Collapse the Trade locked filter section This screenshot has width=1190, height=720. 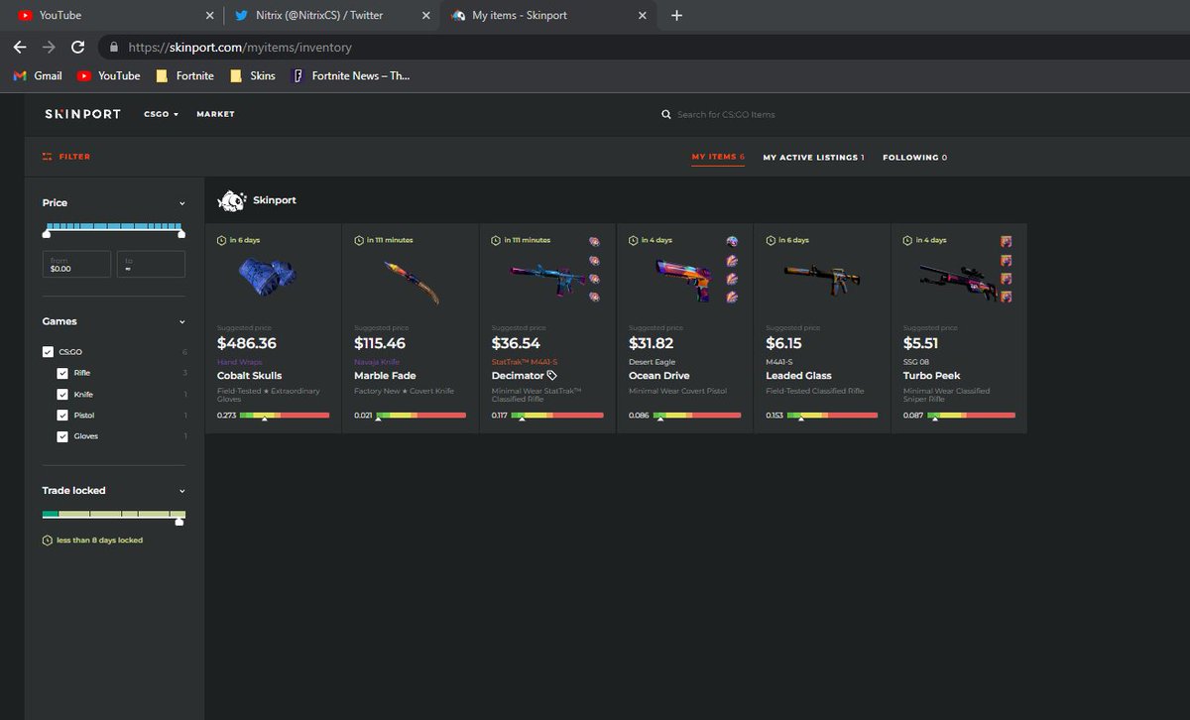tap(181, 491)
